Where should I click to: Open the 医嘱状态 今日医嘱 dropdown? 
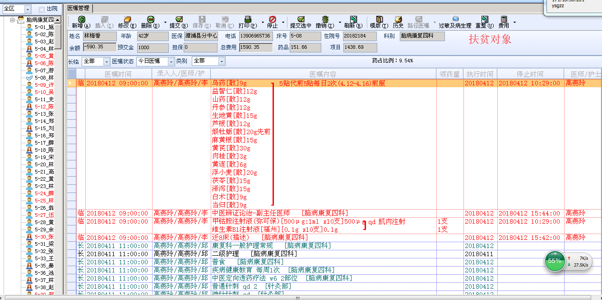click(x=171, y=61)
